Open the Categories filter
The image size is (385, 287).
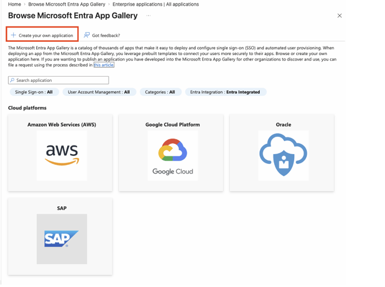160,92
